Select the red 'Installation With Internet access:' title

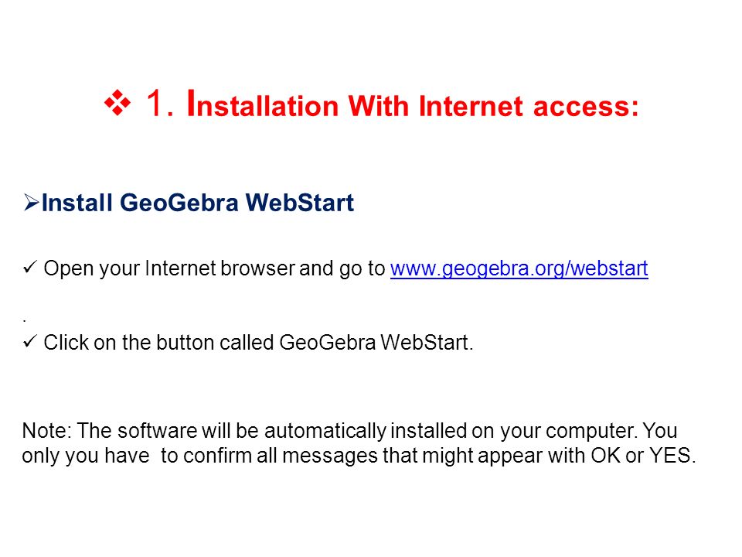click(x=413, y=103)
